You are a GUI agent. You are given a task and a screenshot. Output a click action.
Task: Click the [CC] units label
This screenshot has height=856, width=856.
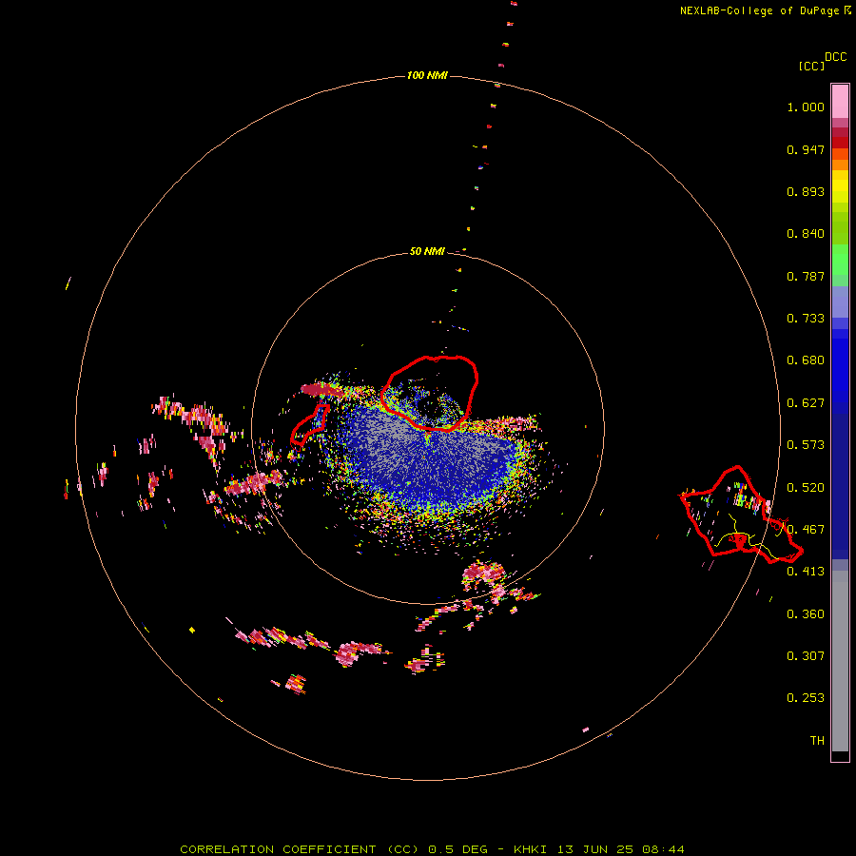(811, 66)
